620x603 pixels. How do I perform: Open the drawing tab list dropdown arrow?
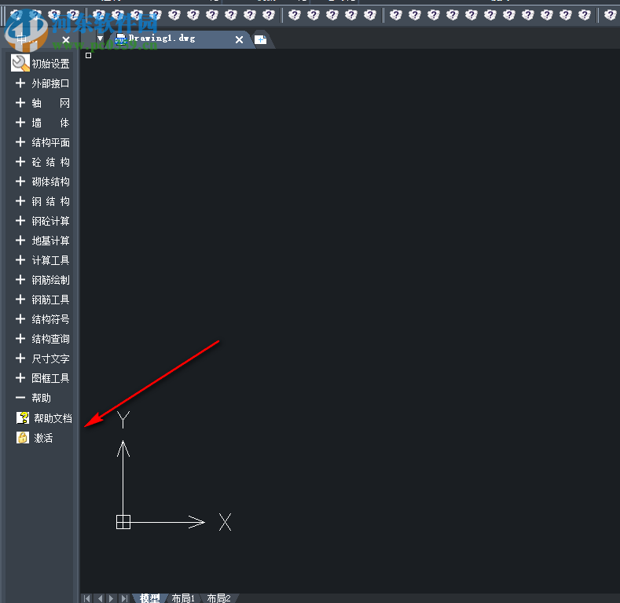[x=100, y=39]
